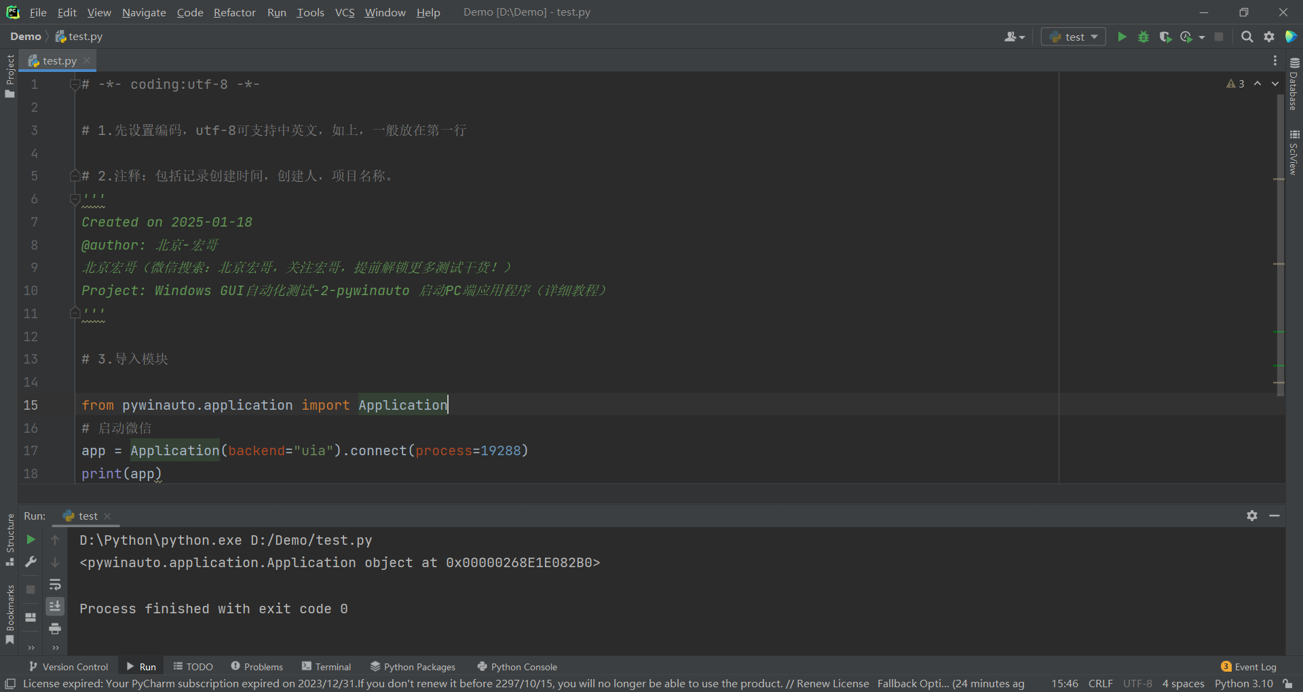Run the test configuration from the top toolbar
Viewport: 1303px width, 692px height.
[x=1122, y=37]
